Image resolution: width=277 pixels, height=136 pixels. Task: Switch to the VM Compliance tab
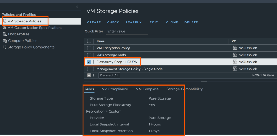(x=115, y=89)
